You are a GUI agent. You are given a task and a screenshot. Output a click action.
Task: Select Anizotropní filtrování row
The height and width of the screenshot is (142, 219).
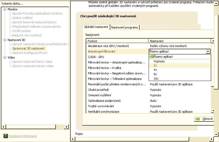click(117, 51)
